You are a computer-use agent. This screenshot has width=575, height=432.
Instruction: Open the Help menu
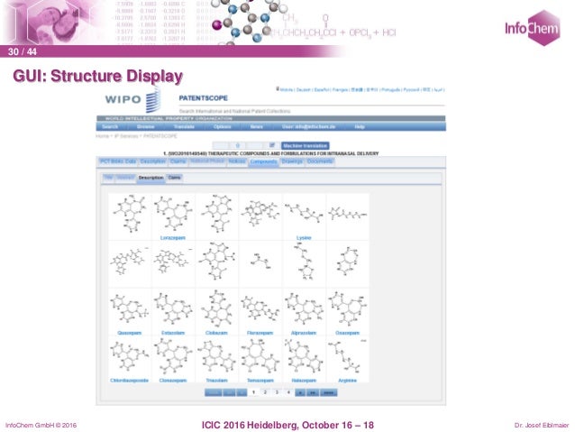tap(360, 126)
